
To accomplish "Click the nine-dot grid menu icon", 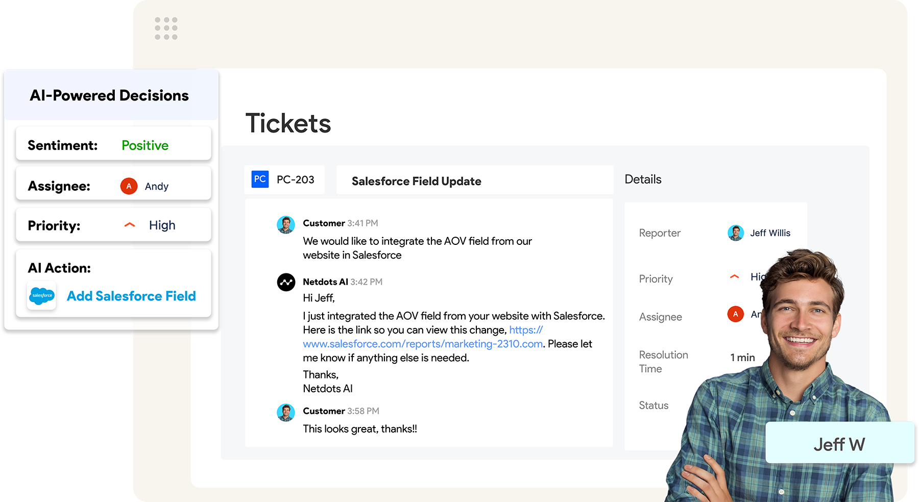I will 166,29.
